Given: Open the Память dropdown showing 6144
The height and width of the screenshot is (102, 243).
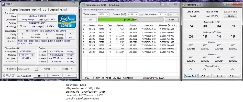Looking at the screenshot, I should [133, 14].
